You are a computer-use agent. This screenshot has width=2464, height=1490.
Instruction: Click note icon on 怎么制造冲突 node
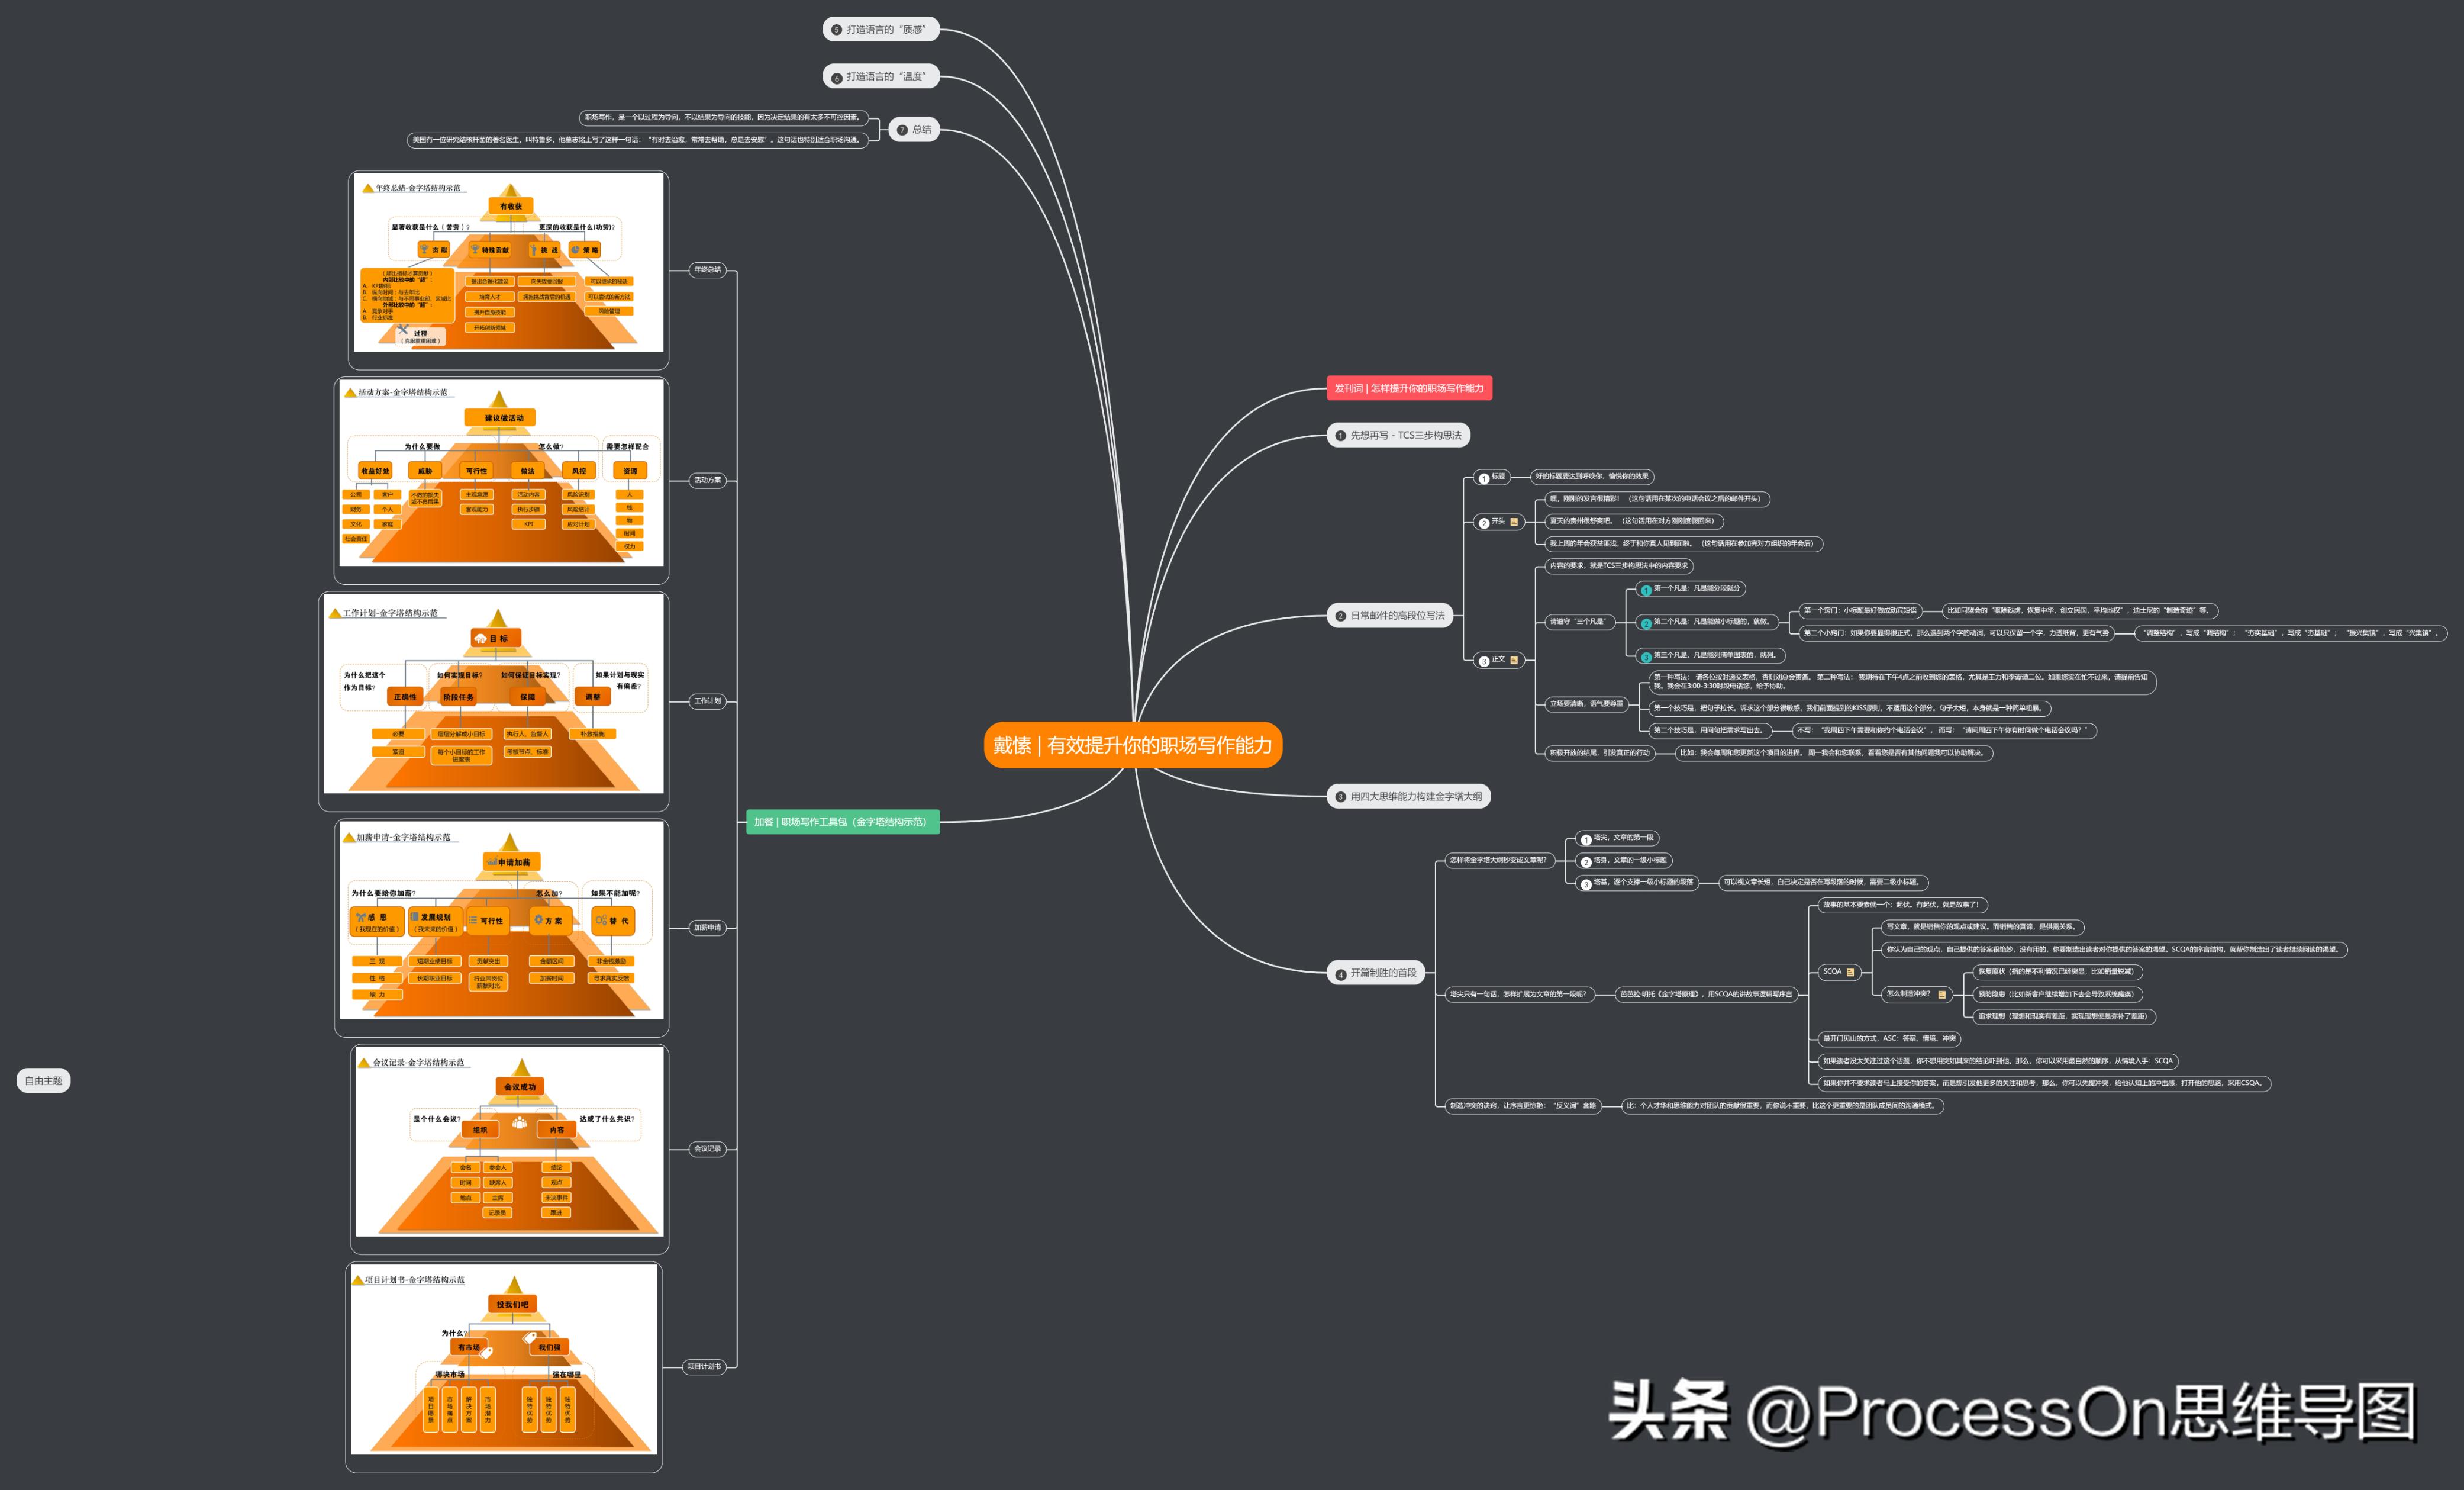1942,995
